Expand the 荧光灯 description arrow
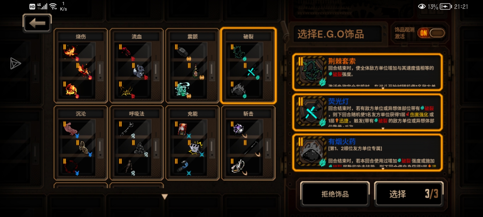This screenshot has width=483, height=217. point(383,128)
